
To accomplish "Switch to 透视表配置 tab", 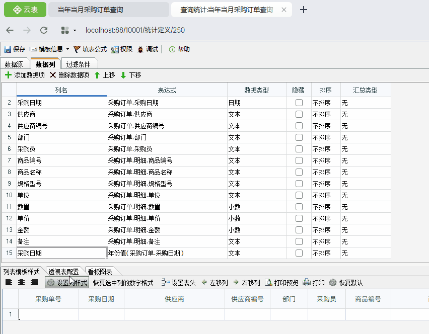I will (63, 272).
